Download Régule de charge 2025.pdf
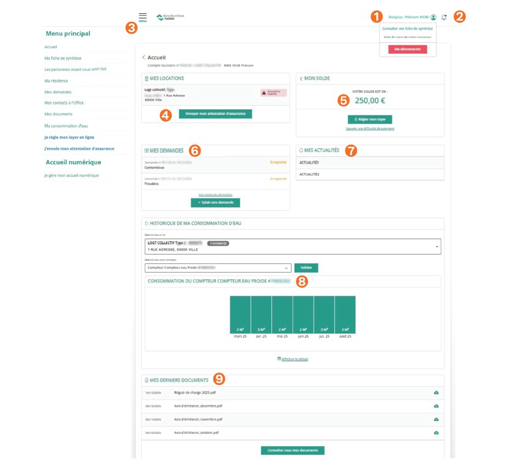Image resolution: width=511 pixels, height=465 pixels. pos(436,392)
